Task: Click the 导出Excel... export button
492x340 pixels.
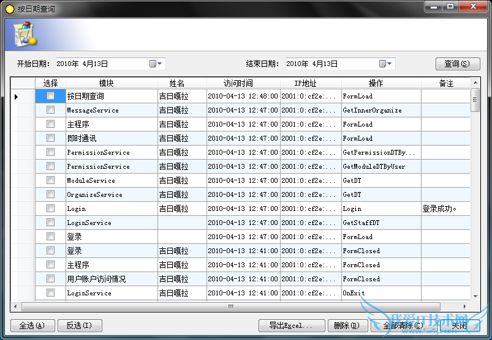Action: coord(292,325)
